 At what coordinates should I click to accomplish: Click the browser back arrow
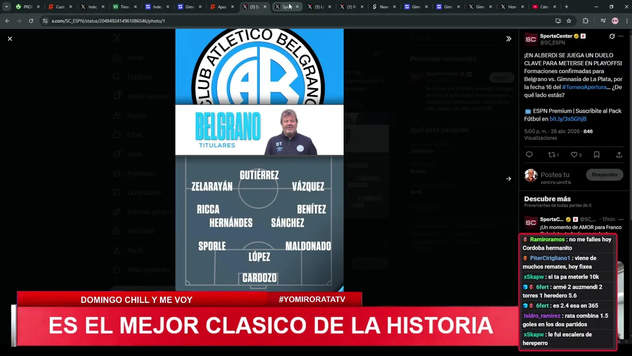7,21
